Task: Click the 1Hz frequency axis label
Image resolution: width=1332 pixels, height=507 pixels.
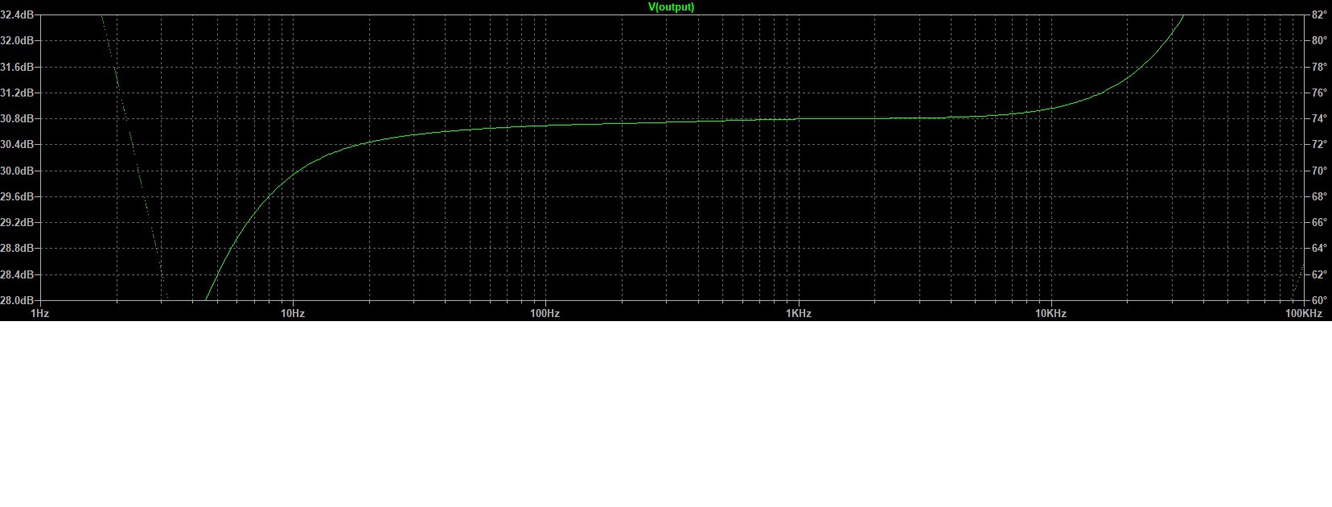Action: point(39,313)
